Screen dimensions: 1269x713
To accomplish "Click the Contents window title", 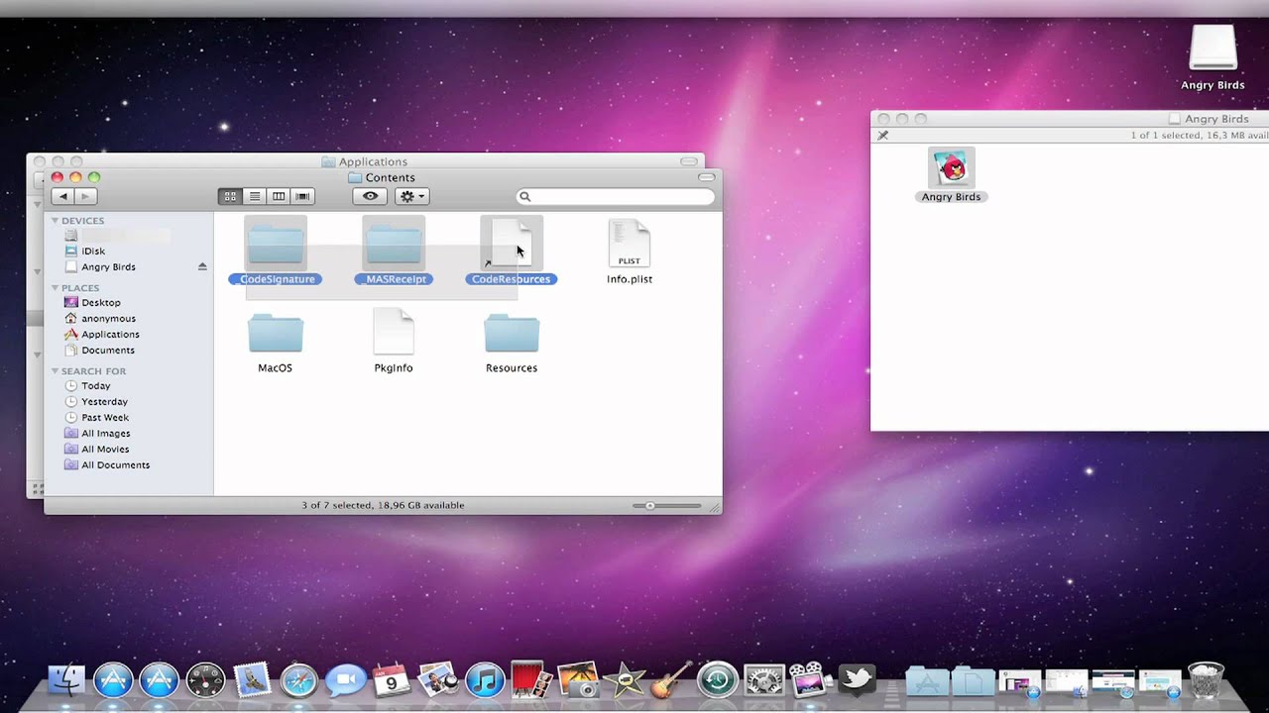I will (391, 178).
